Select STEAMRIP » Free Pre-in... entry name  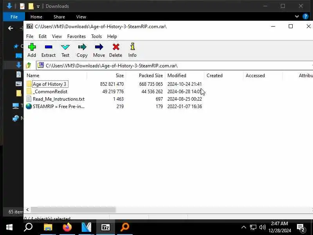(x=59, y=106)
